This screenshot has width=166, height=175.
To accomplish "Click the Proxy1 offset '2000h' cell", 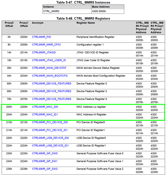I will point(24,37).
